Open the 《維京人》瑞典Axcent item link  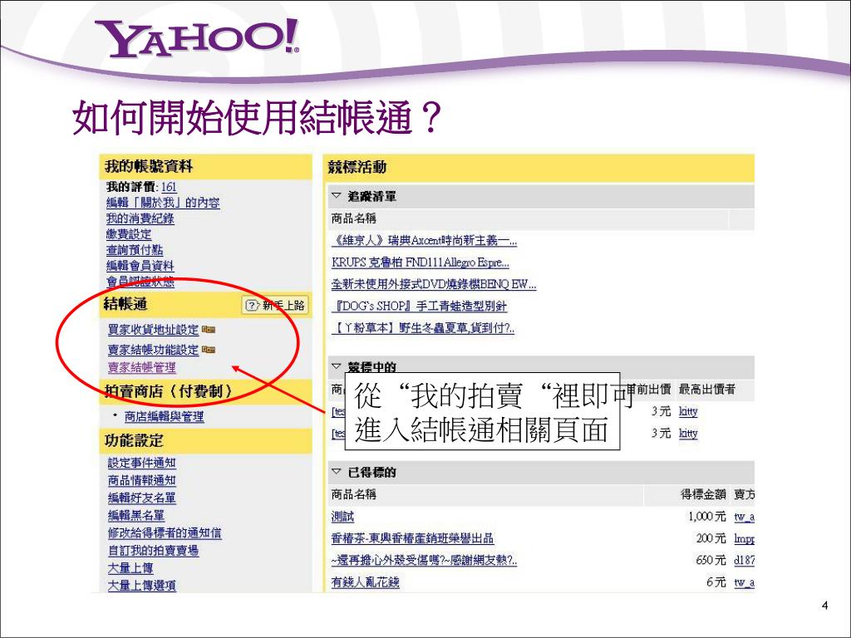424,240
